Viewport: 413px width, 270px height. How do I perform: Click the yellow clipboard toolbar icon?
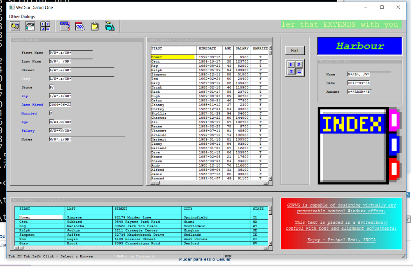[95, 26]
